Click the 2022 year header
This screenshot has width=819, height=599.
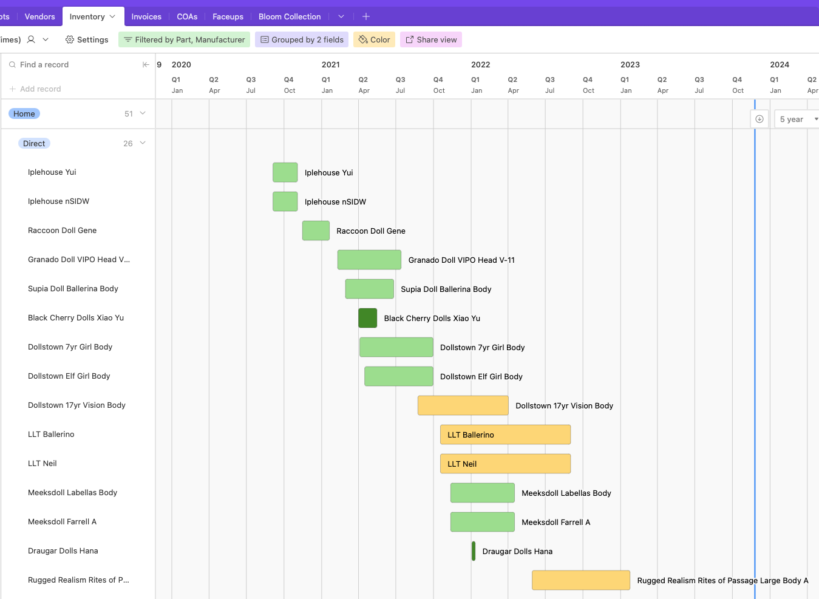tap(480, 64)
